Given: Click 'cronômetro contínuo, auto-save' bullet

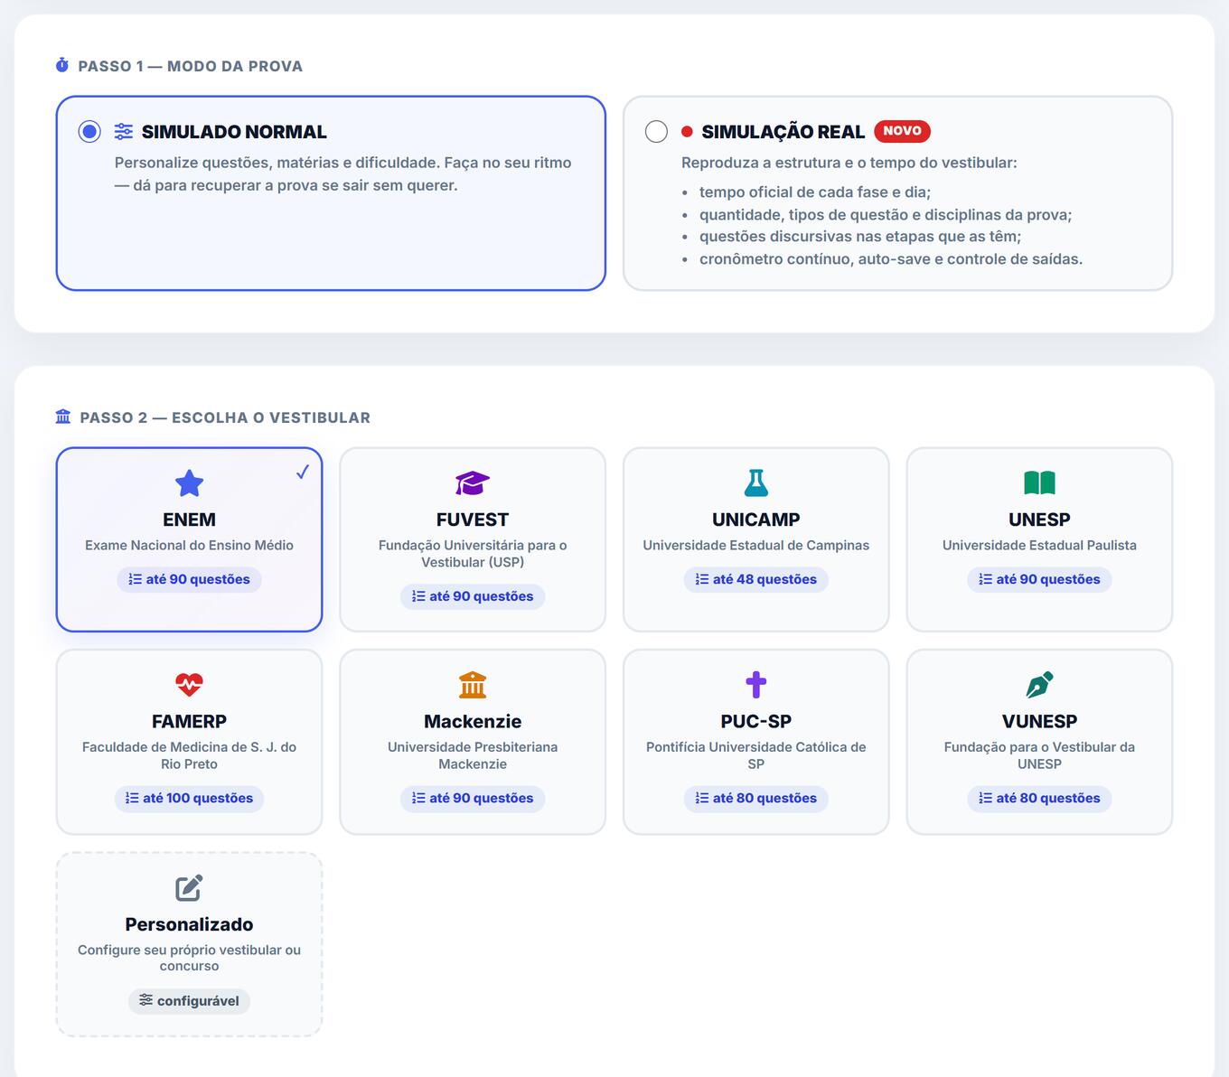Looking at the screenshot, I should pos(891,258).
